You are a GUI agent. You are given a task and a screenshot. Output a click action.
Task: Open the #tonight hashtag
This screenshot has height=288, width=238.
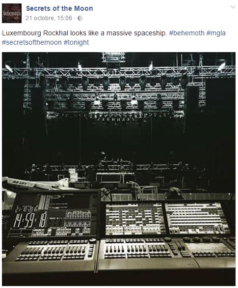pyautogui.click(x=76, y=42)
